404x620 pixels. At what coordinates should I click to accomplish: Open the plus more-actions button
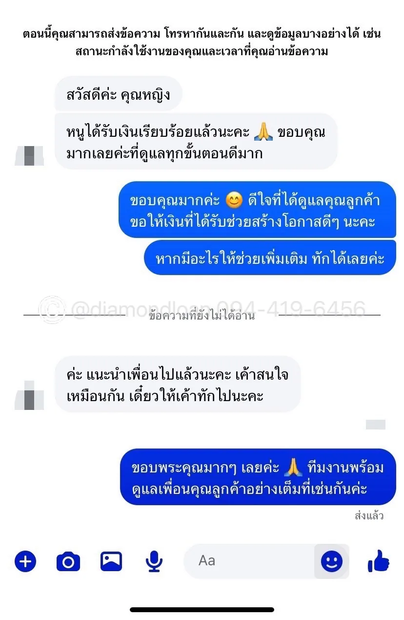click(x=25, y=561)
